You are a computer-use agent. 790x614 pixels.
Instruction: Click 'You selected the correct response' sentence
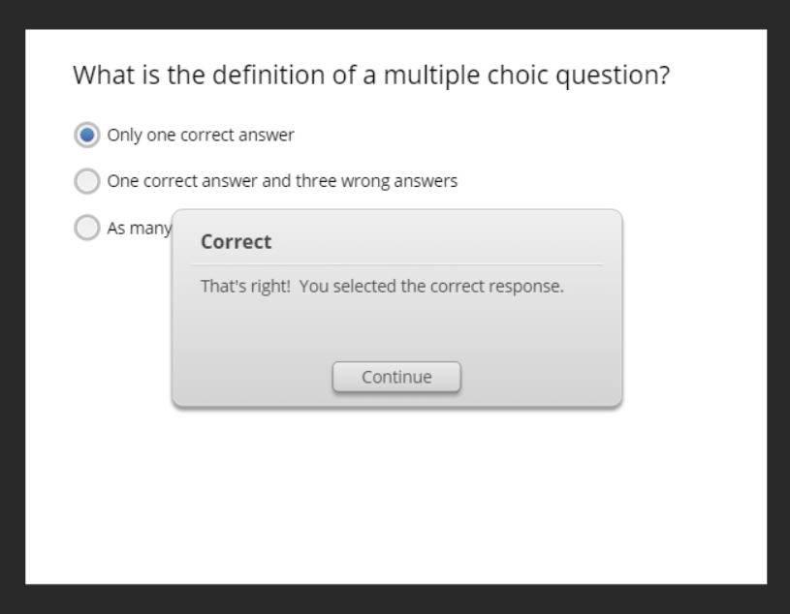coord(431,288)
